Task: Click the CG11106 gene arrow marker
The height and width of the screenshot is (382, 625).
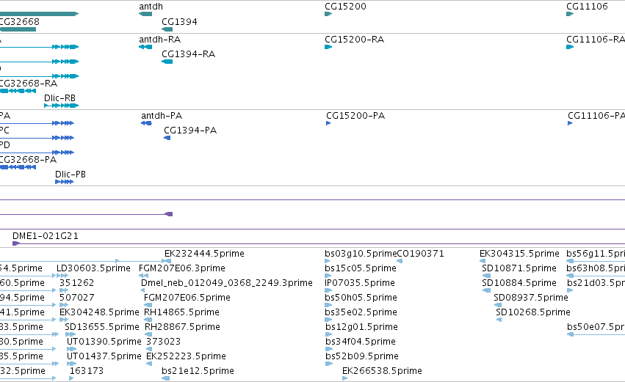Action: (570, 14)
